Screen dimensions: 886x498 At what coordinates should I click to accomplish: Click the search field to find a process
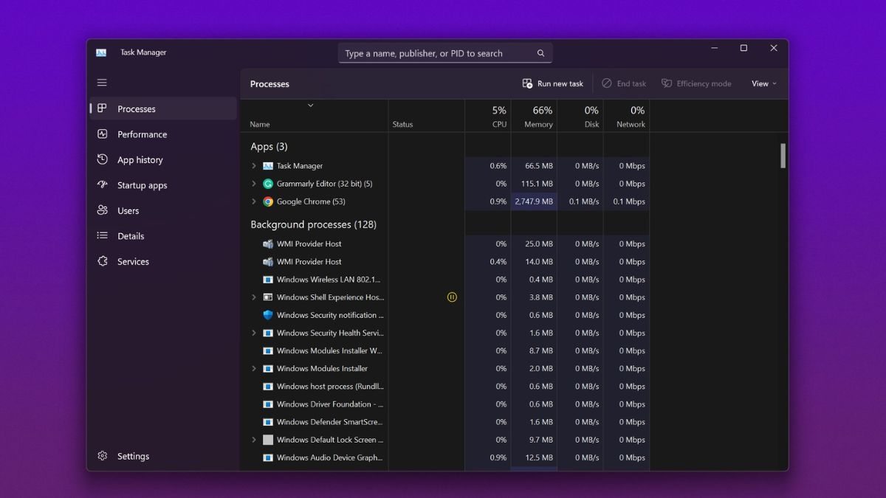pyautogui.click(x=445, y=52)
